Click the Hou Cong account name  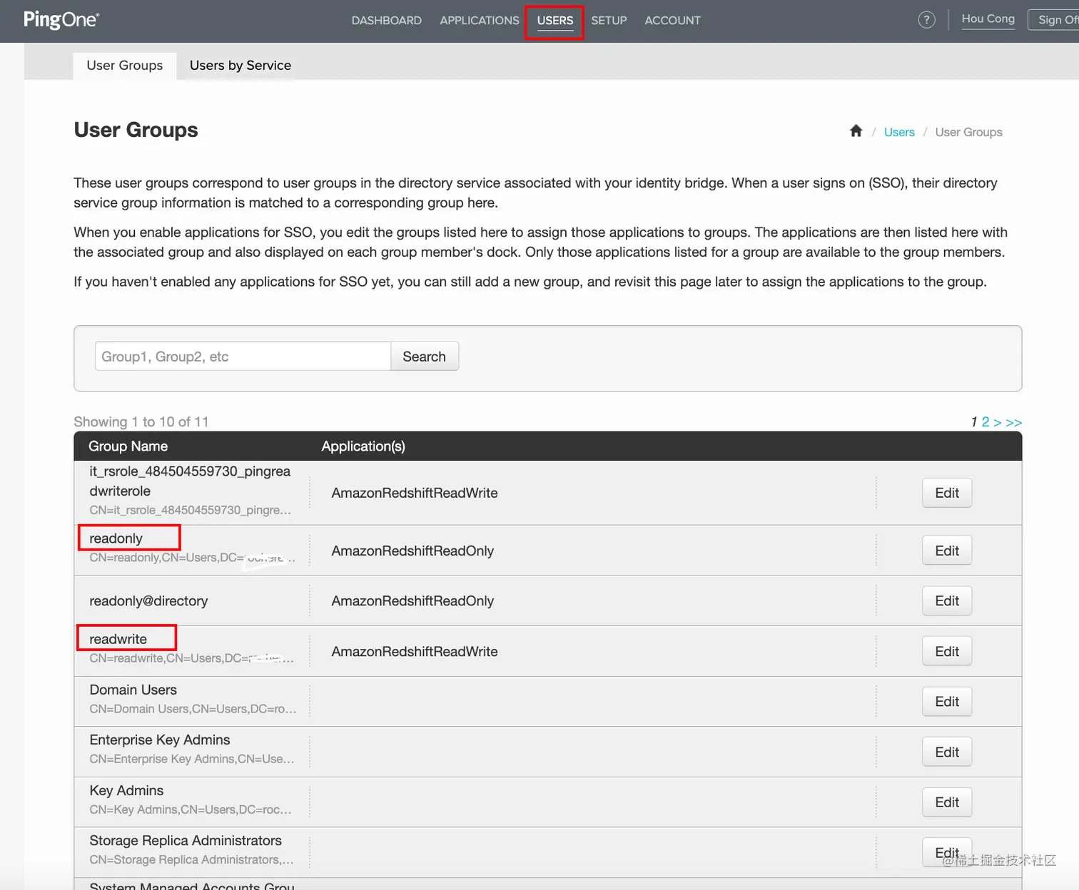(x=988, y=19)
